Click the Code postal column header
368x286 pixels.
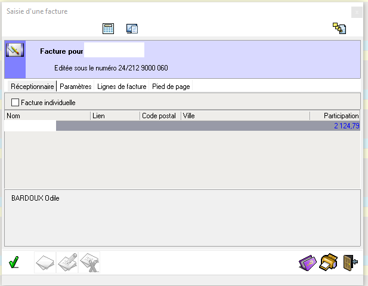[160, 116]
